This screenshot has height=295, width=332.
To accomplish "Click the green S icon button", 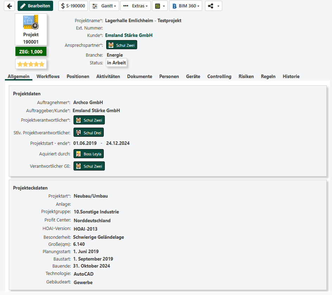I will click(x=160, y=6).
